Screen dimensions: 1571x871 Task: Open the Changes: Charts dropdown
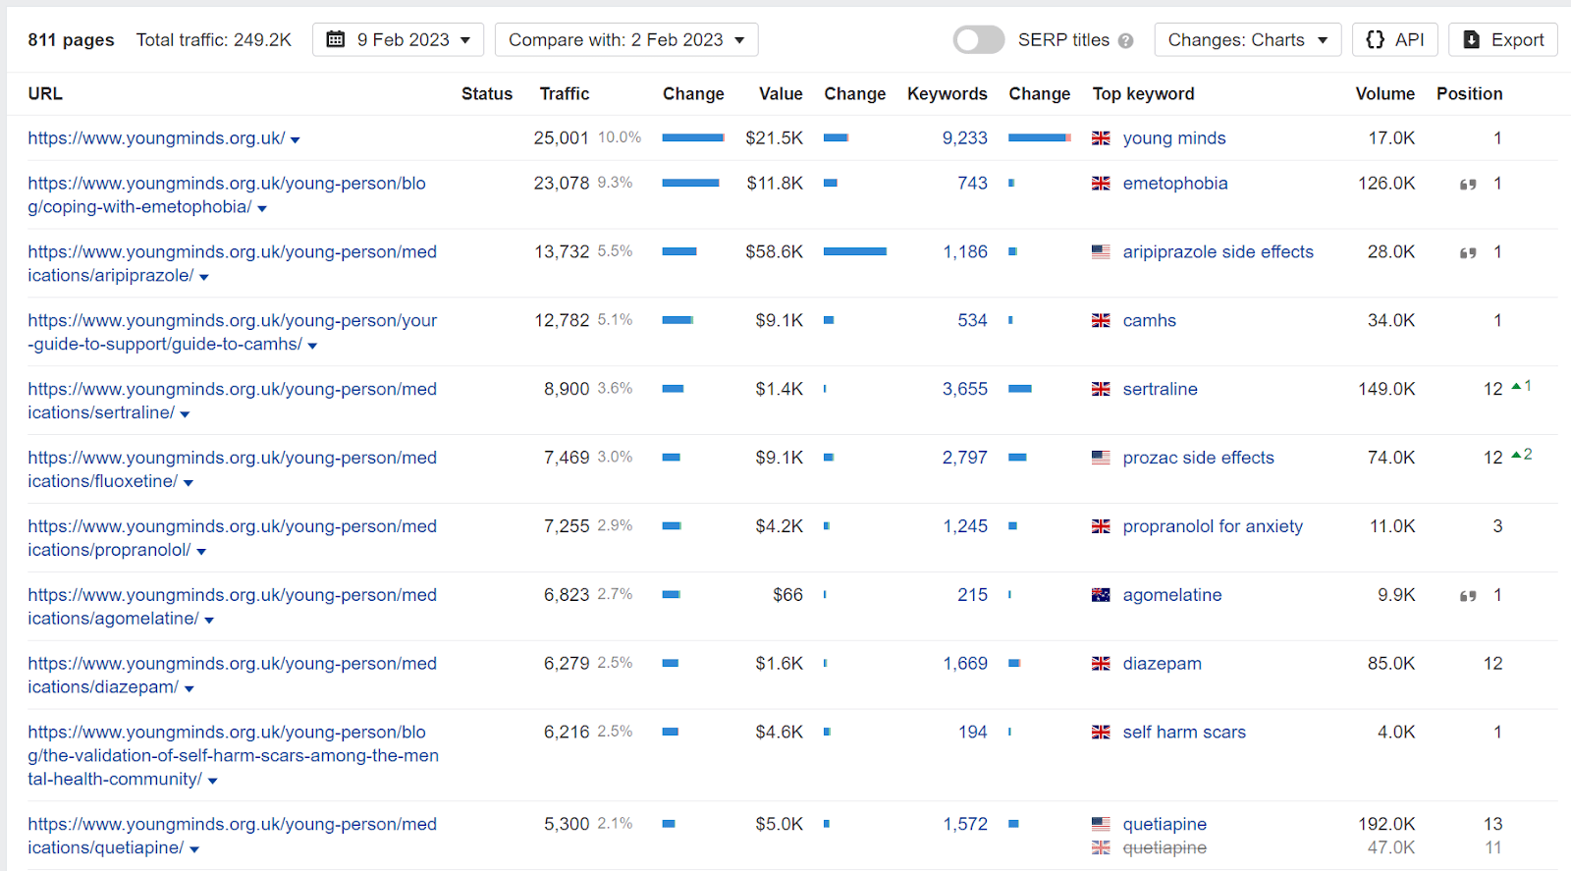coord(1247,40)
